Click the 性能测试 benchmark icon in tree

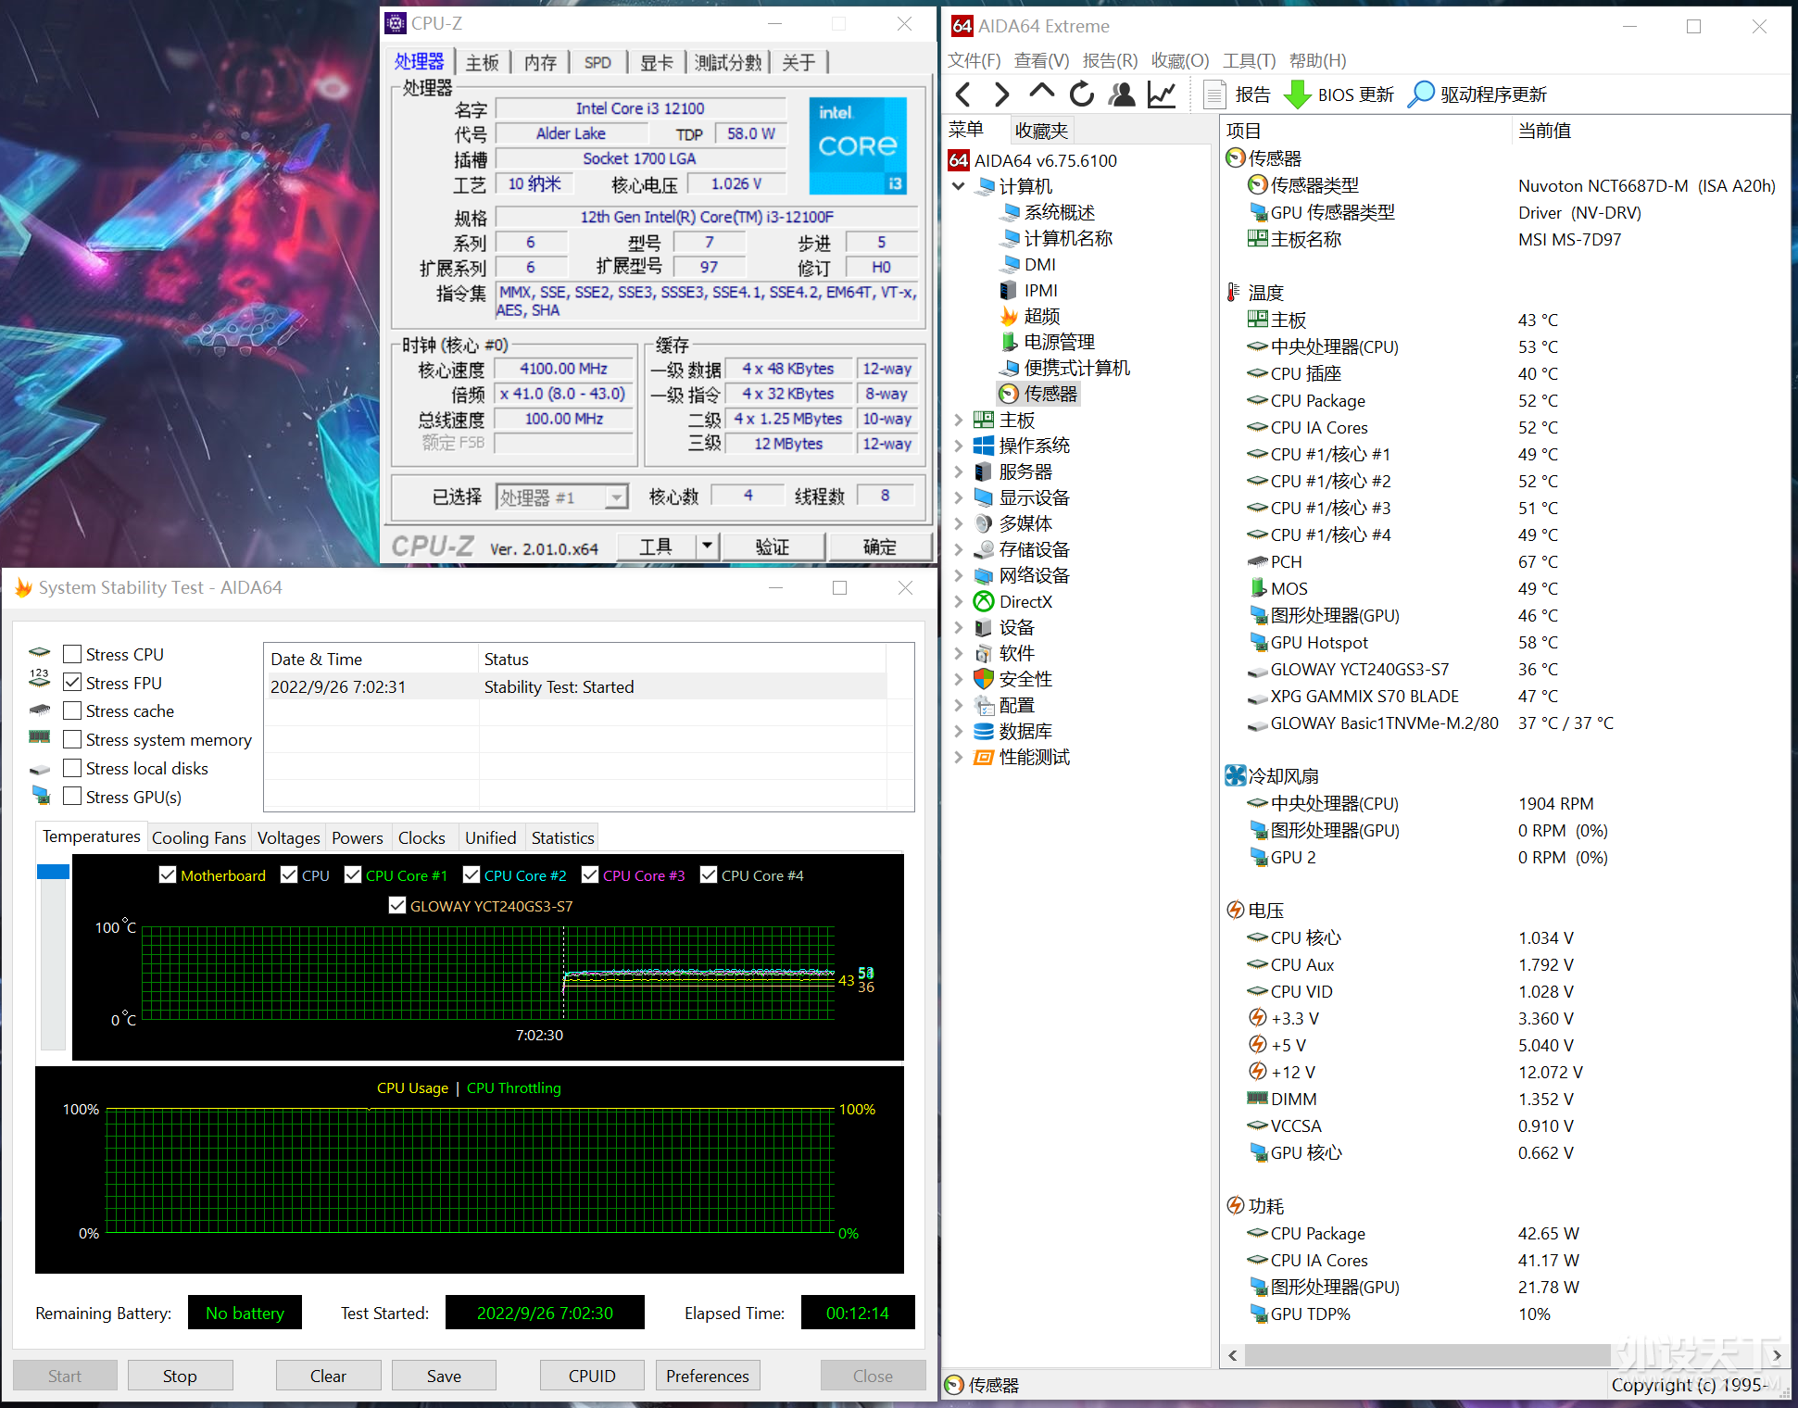(x=984, y=757)
